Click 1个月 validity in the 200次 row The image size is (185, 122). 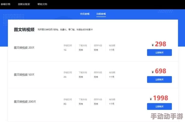point(111,104)
